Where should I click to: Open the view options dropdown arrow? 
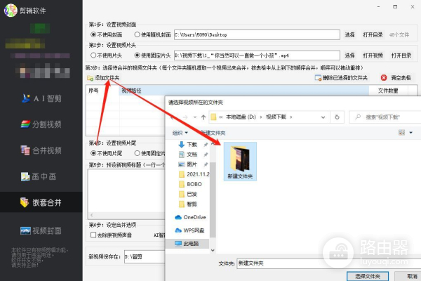tap(410, 132)
